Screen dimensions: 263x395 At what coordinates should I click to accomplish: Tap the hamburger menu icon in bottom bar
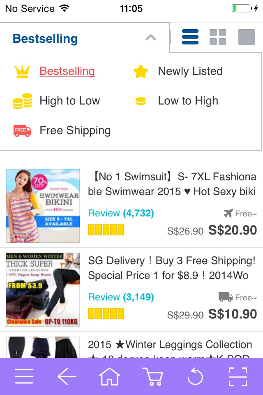24,376
